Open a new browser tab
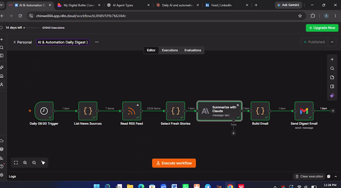 tap(256, 5)
